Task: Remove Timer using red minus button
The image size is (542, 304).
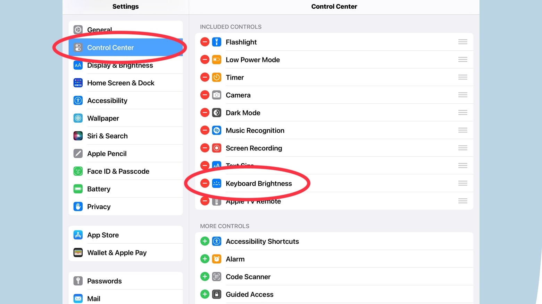Action: 205,78
